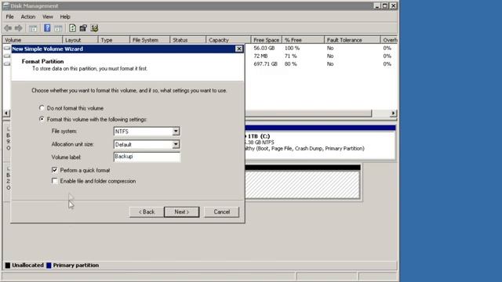
Task: Click the '71 %' free cell
Action: tap(291, 56)
